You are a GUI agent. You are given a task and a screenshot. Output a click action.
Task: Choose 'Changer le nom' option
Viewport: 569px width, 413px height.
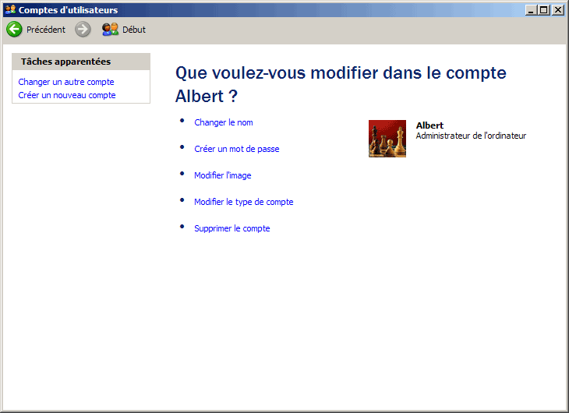(223, 122)
